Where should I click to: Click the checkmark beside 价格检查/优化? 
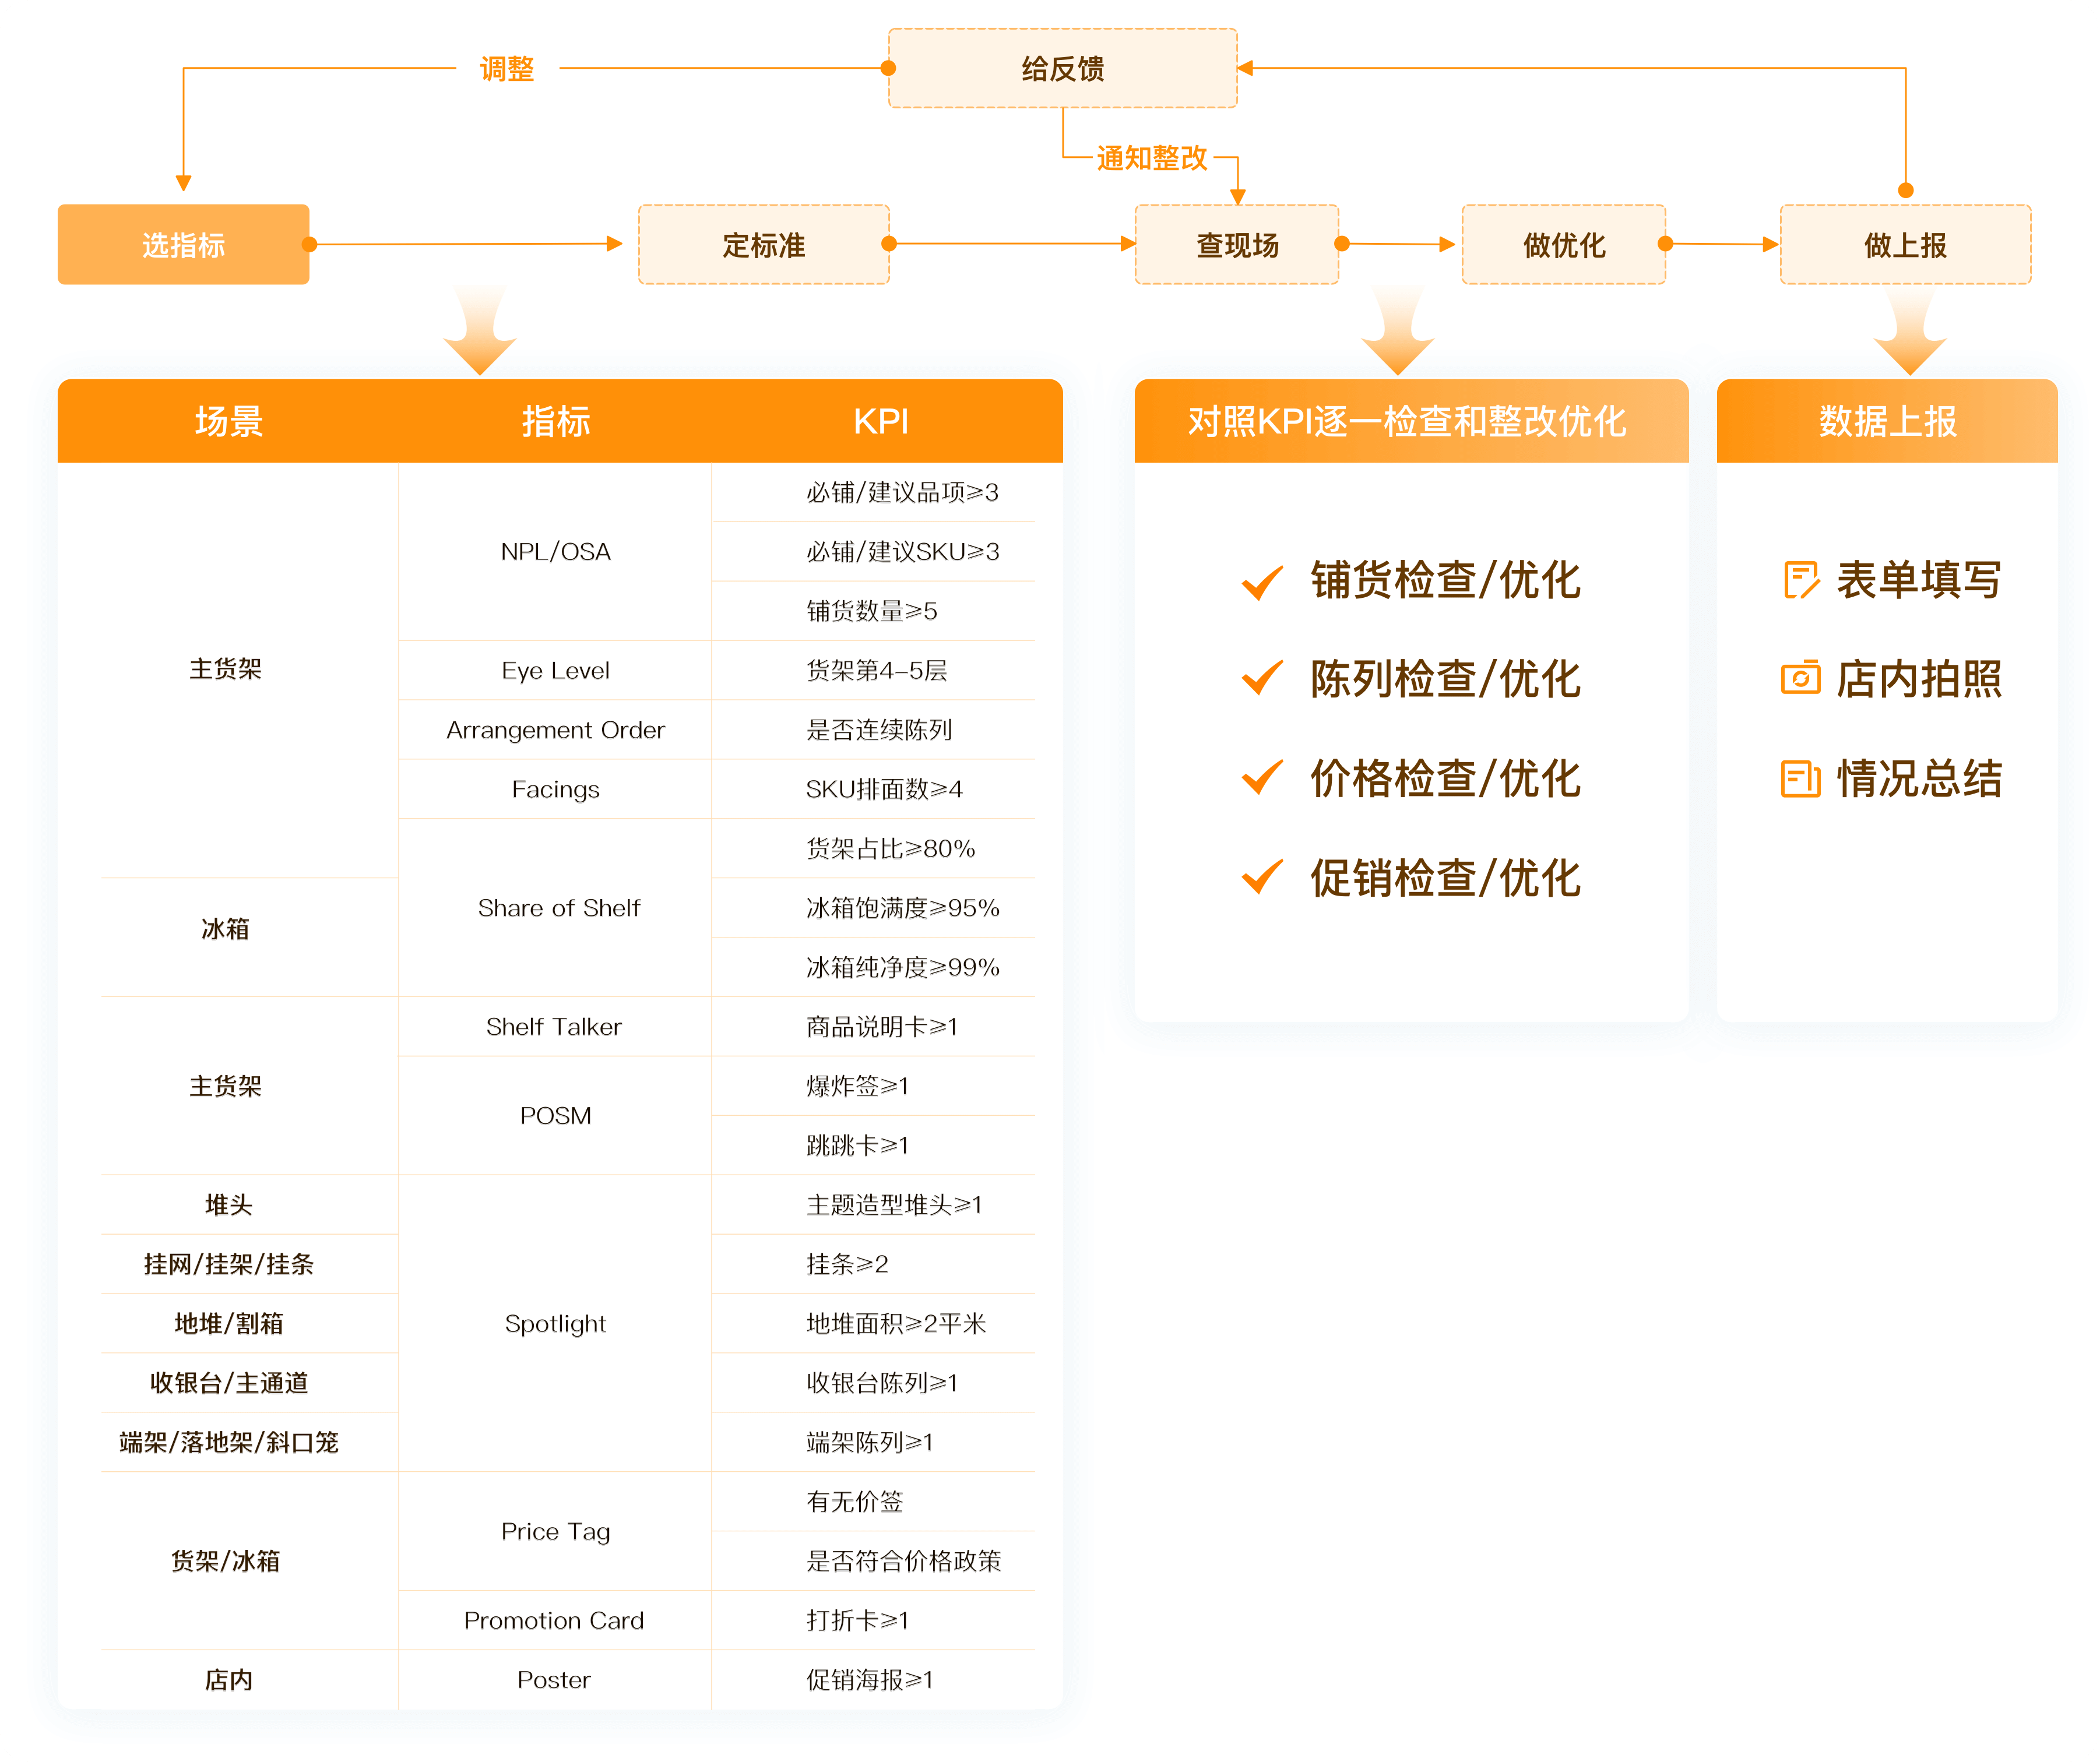(x=1262, y=777)
